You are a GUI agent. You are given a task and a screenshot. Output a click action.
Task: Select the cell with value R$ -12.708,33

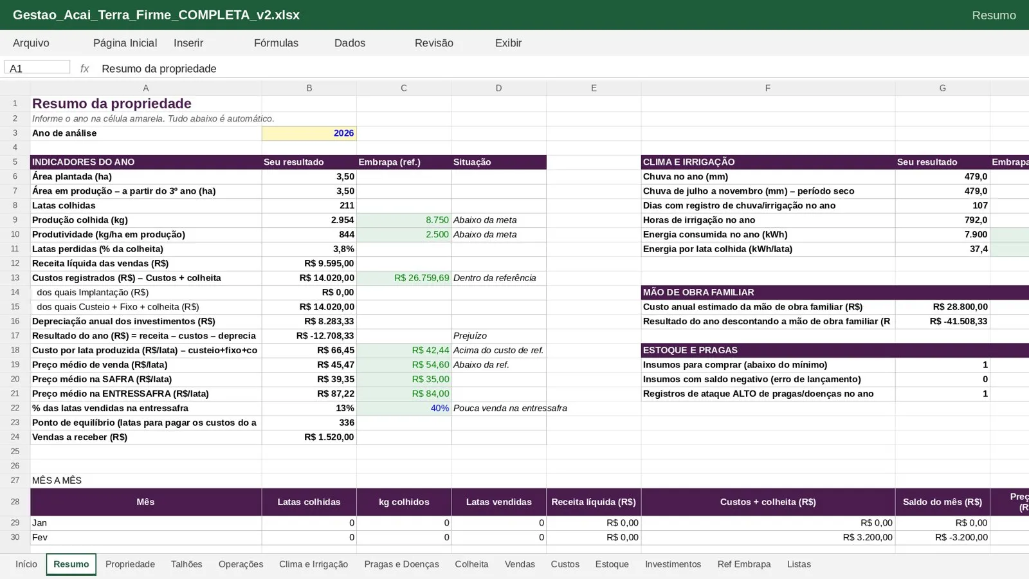(x=309, y=336)
